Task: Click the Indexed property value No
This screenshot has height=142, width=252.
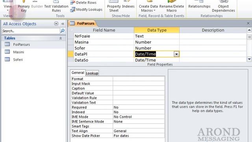Action: pyautogui.click(x=139, y=112)
